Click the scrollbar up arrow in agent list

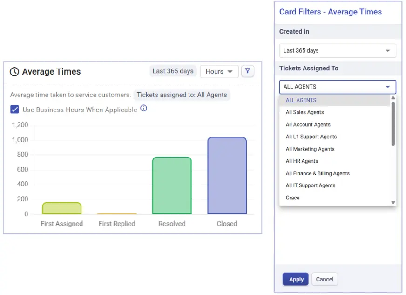[393, 98]
